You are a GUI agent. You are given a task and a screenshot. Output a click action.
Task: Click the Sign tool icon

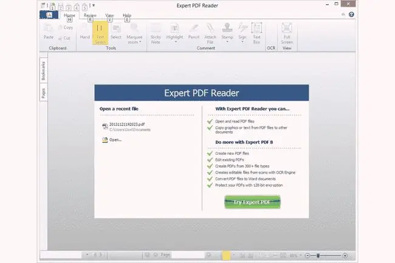tap(242, 28)
